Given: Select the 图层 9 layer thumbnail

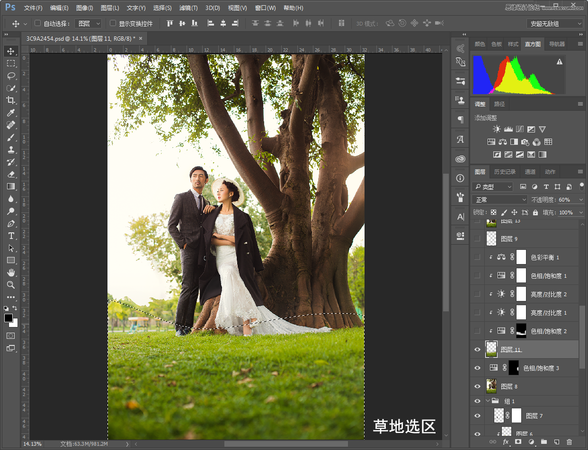Looking at the screenshot, I should pos(491,238).
